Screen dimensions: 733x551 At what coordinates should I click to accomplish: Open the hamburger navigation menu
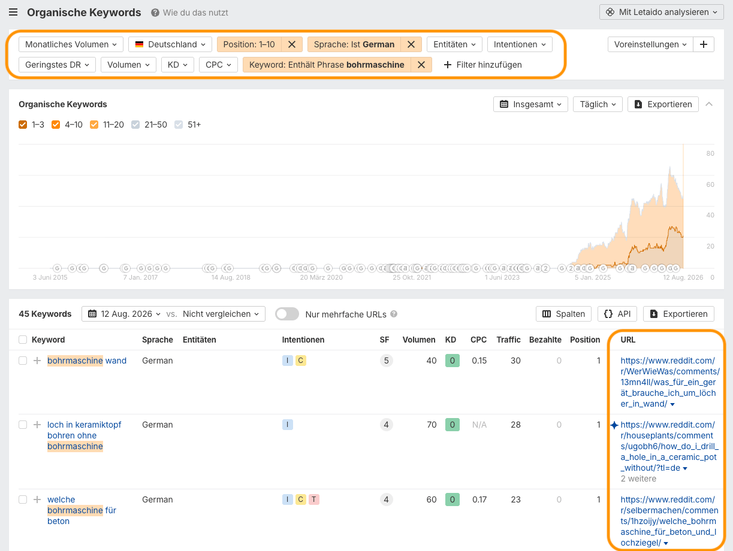point(13,12)
